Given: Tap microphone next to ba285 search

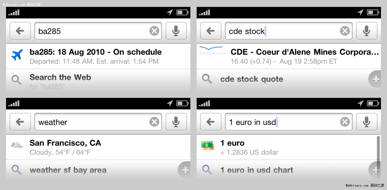Looking at the screenshot, I should [x=176, y=31].
